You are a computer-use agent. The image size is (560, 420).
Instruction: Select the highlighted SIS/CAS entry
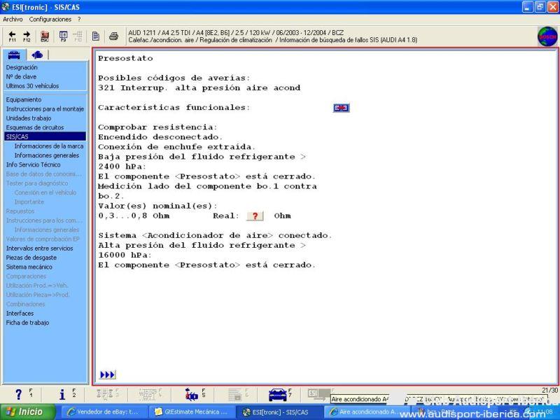click(x=45, y=136)
